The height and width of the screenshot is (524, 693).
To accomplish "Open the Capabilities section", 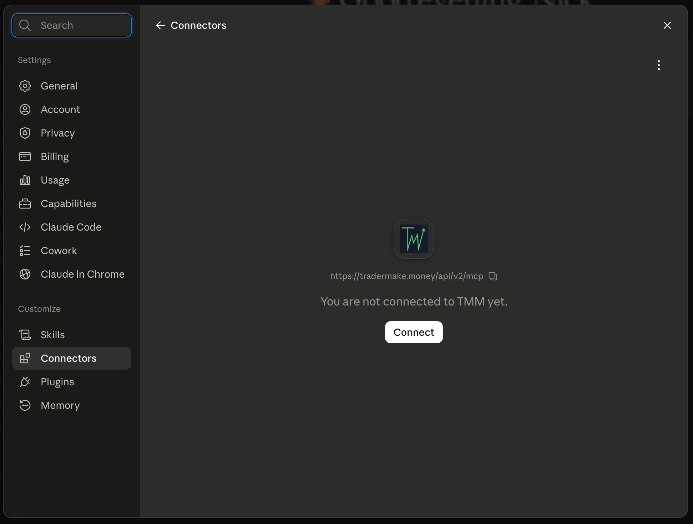I will click(x=72, y=204).
